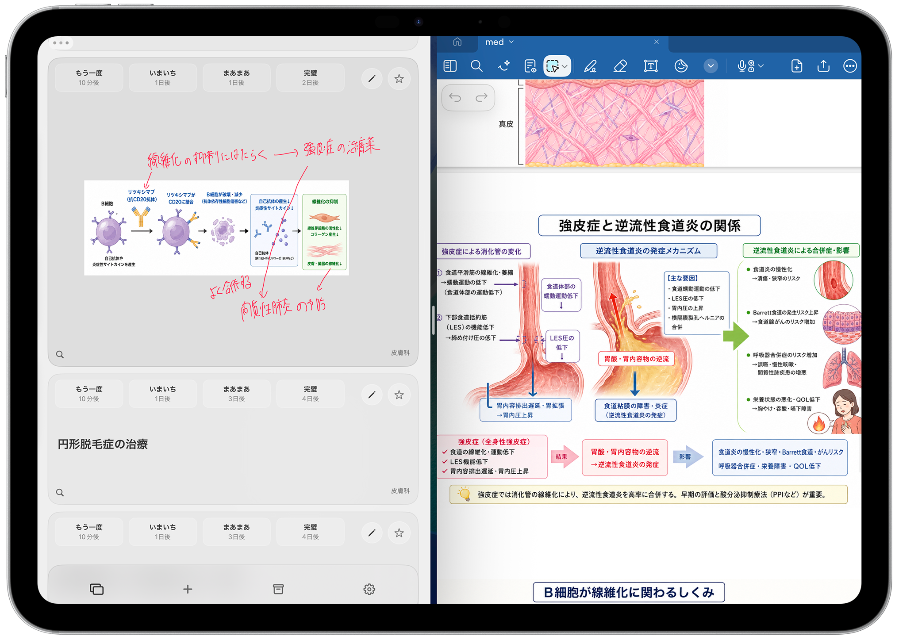Viewport: 899px width, 640px height.
Task: Add a new card with plus icon
Action: pyautogui.click(x=188, y=589)
